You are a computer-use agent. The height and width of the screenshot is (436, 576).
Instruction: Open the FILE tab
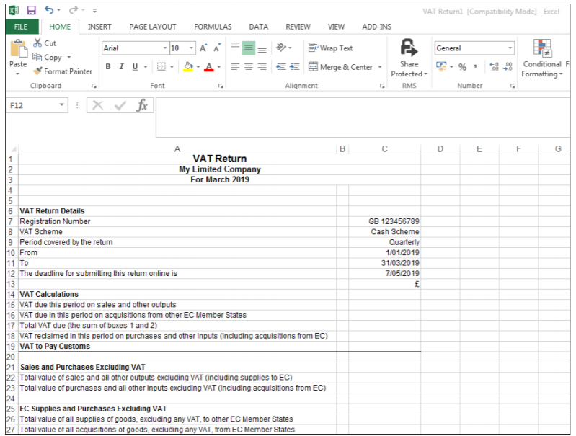(x=22, y=27)
